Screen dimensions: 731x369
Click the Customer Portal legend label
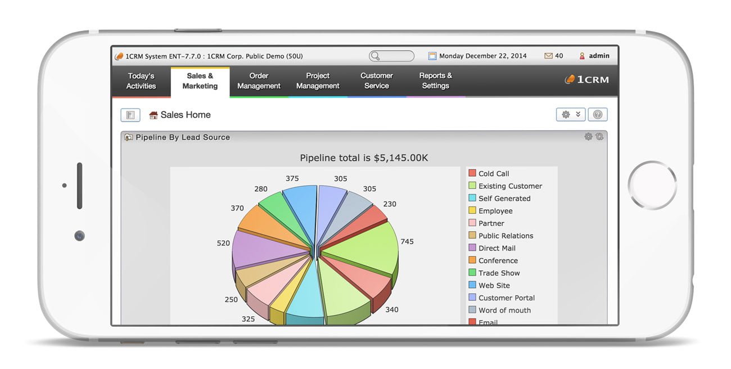pyautogui.click(x=507, y=298)
